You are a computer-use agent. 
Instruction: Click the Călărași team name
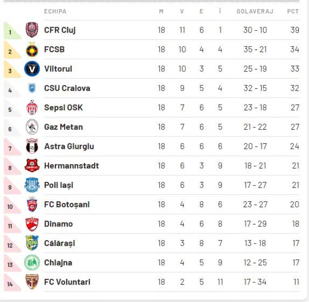click(60, 243)
